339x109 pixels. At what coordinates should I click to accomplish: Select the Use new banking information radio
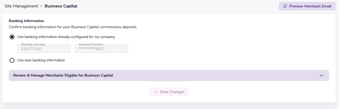click(12, 60)
